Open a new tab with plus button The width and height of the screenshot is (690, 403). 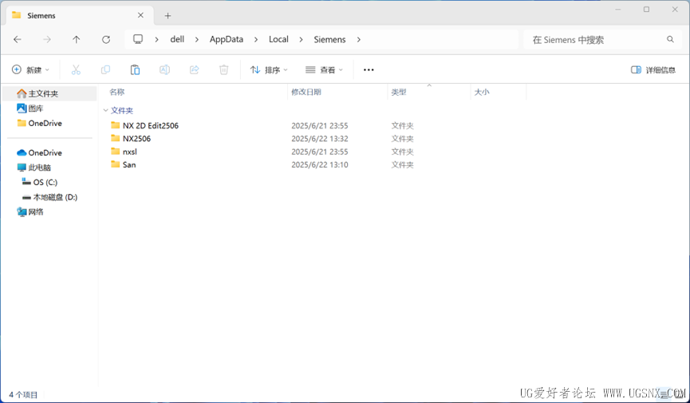click(168, 16)
